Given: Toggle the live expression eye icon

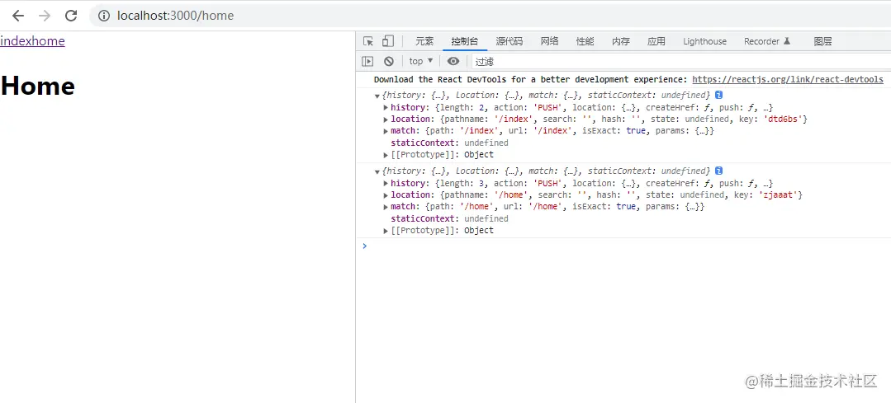Looking at the screenshot, I should (x=453, y=61).
